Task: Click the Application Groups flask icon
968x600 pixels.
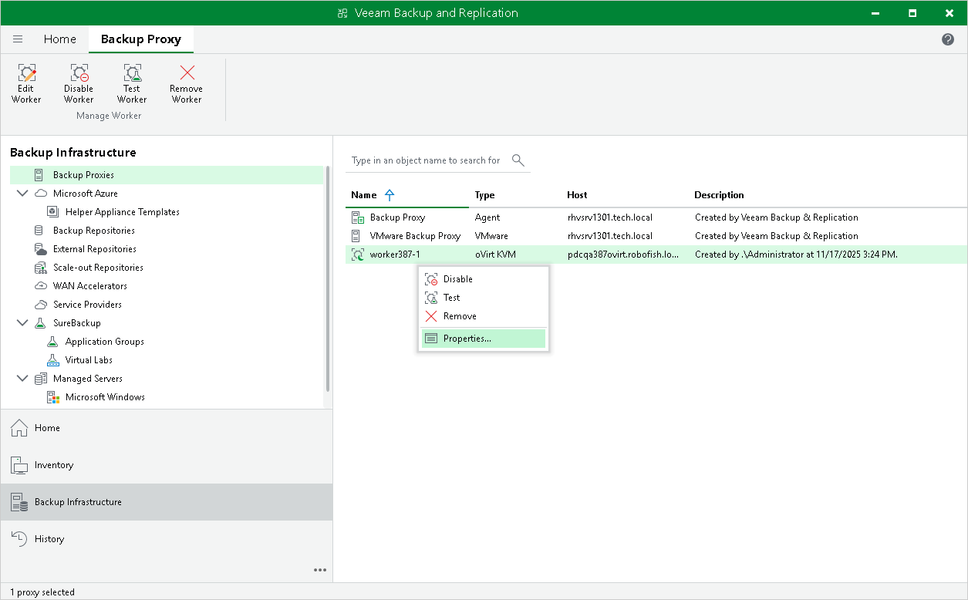Action: [52, 342]
